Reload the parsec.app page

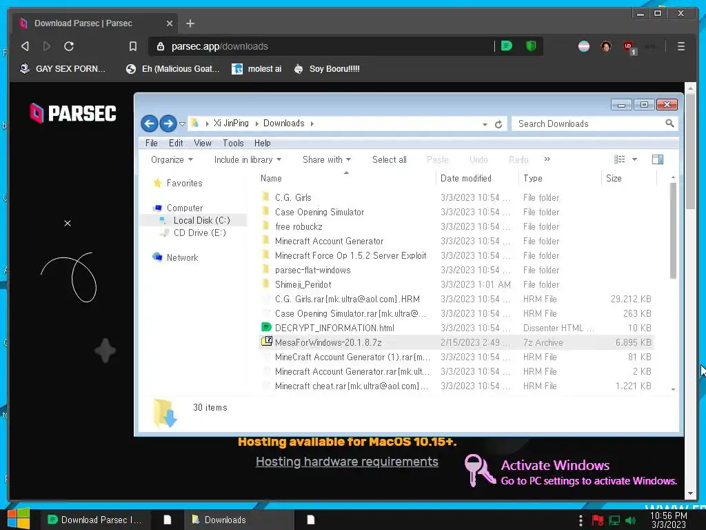pyautogui.click(x=69, y=46)
